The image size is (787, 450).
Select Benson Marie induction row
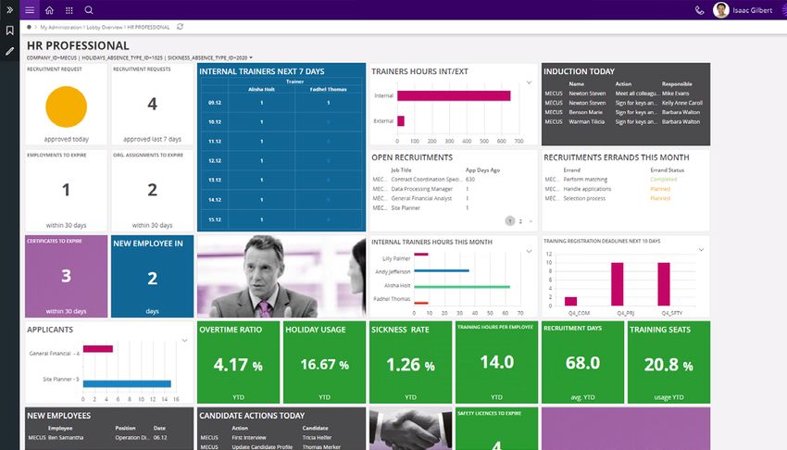coord(625,112)
